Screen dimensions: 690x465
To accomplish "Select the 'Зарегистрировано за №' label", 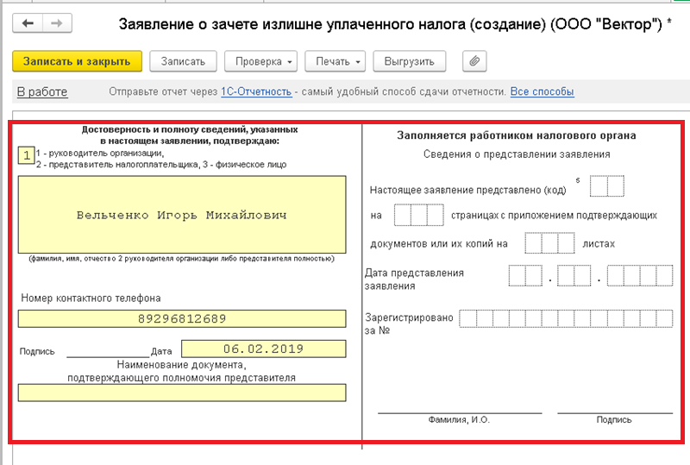I will coord(409,324).
